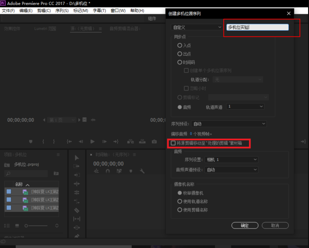Viewport: 309px width, 248px height.
Task: Select 出点 sync point radio
Action: tap(180, 53)
